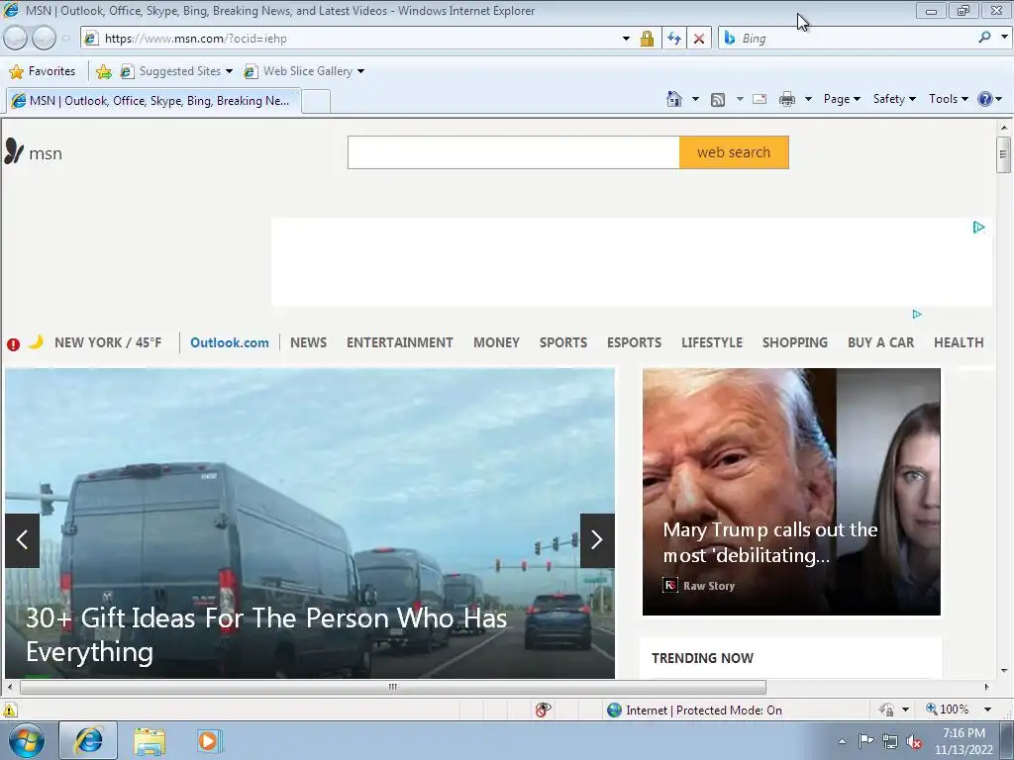This screenshot has width=1014, height=760.
Task: Open SPORTS link
Action: pos(563,342)
